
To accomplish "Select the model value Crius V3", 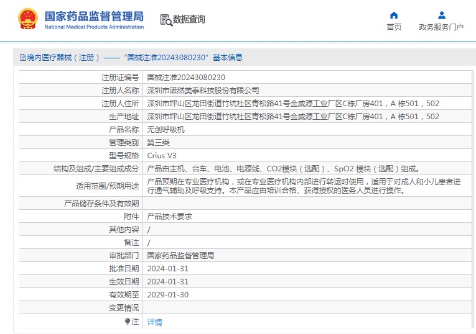I will coord(162,155).
